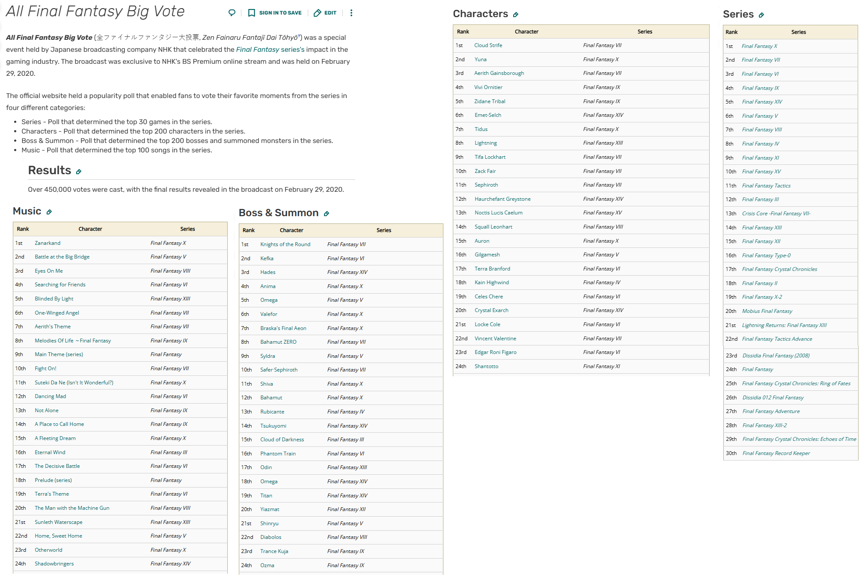Click edit icon beside Series heading
Viewport: 862px width, 577px height.
pyautogui.click(x=761, y=15)
